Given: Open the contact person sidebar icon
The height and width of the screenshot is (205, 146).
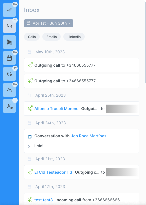Looking at the screenshot, I should [9, 106].
